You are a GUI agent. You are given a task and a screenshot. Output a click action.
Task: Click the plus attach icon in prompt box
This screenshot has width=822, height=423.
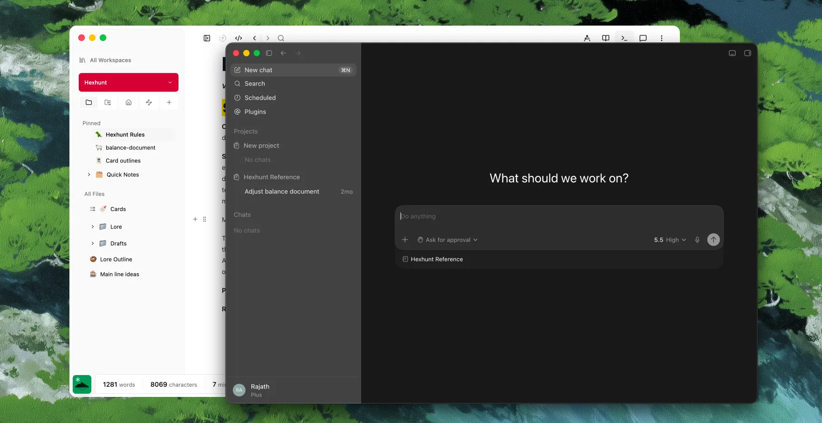(x=405, y=240)
